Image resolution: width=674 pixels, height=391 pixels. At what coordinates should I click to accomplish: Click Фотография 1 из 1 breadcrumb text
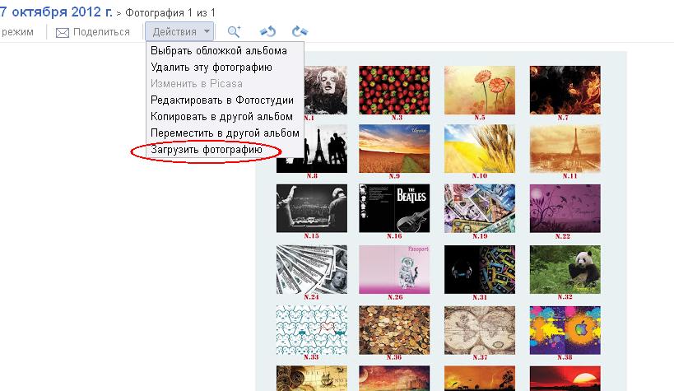[170, 13]
